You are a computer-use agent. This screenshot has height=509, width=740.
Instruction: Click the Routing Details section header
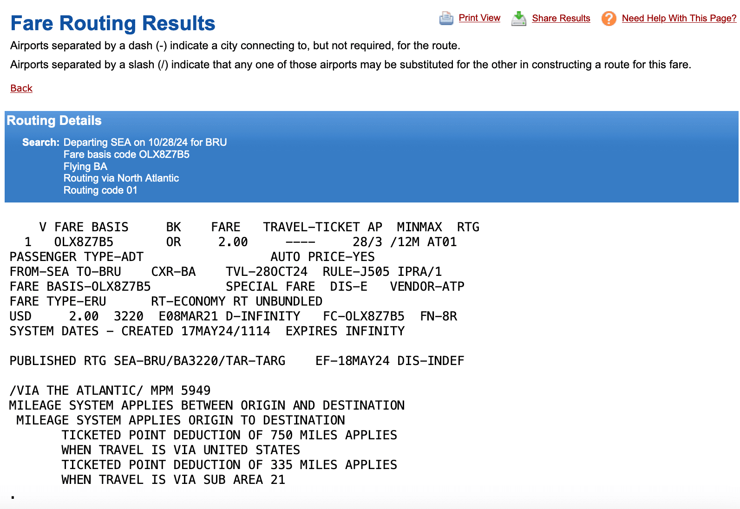point(54,121)
